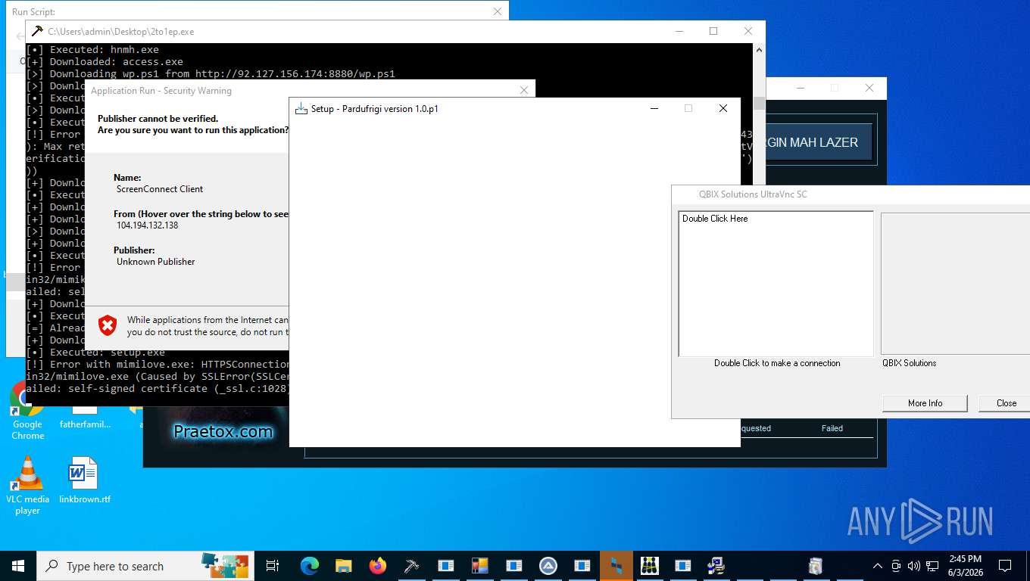Click Close button in QBIX UltraVnc window

tap(1006, 403)
